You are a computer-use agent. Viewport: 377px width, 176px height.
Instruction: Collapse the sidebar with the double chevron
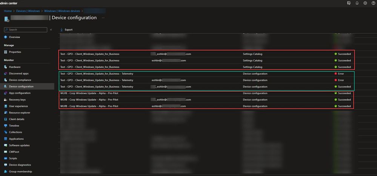[51, 30]
